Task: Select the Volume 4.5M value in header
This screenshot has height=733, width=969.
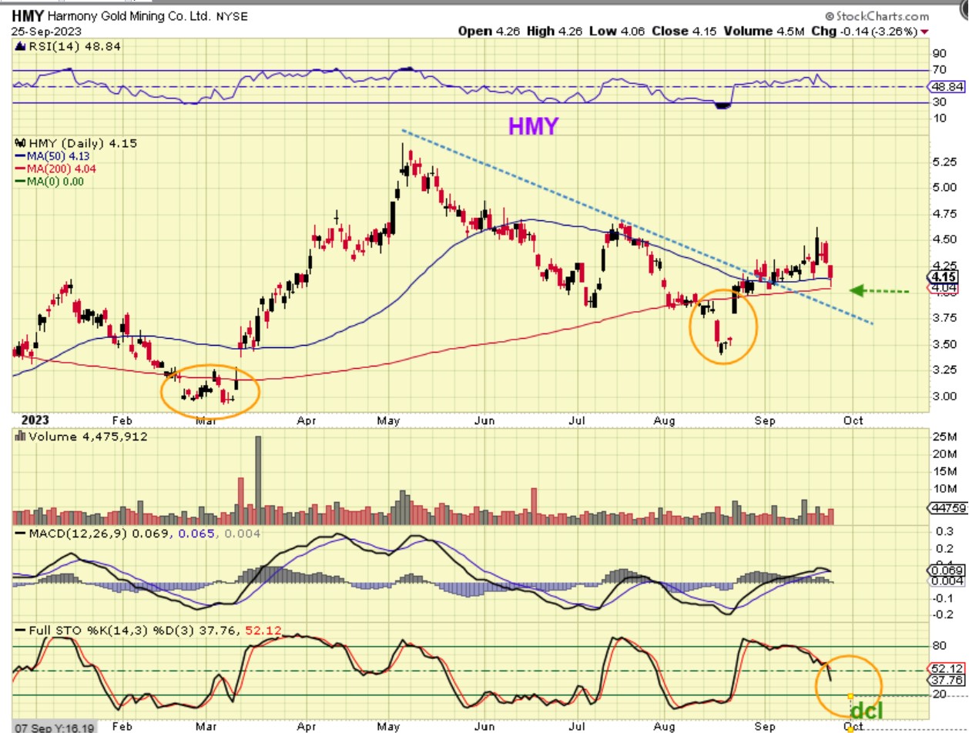Action: 763,31
